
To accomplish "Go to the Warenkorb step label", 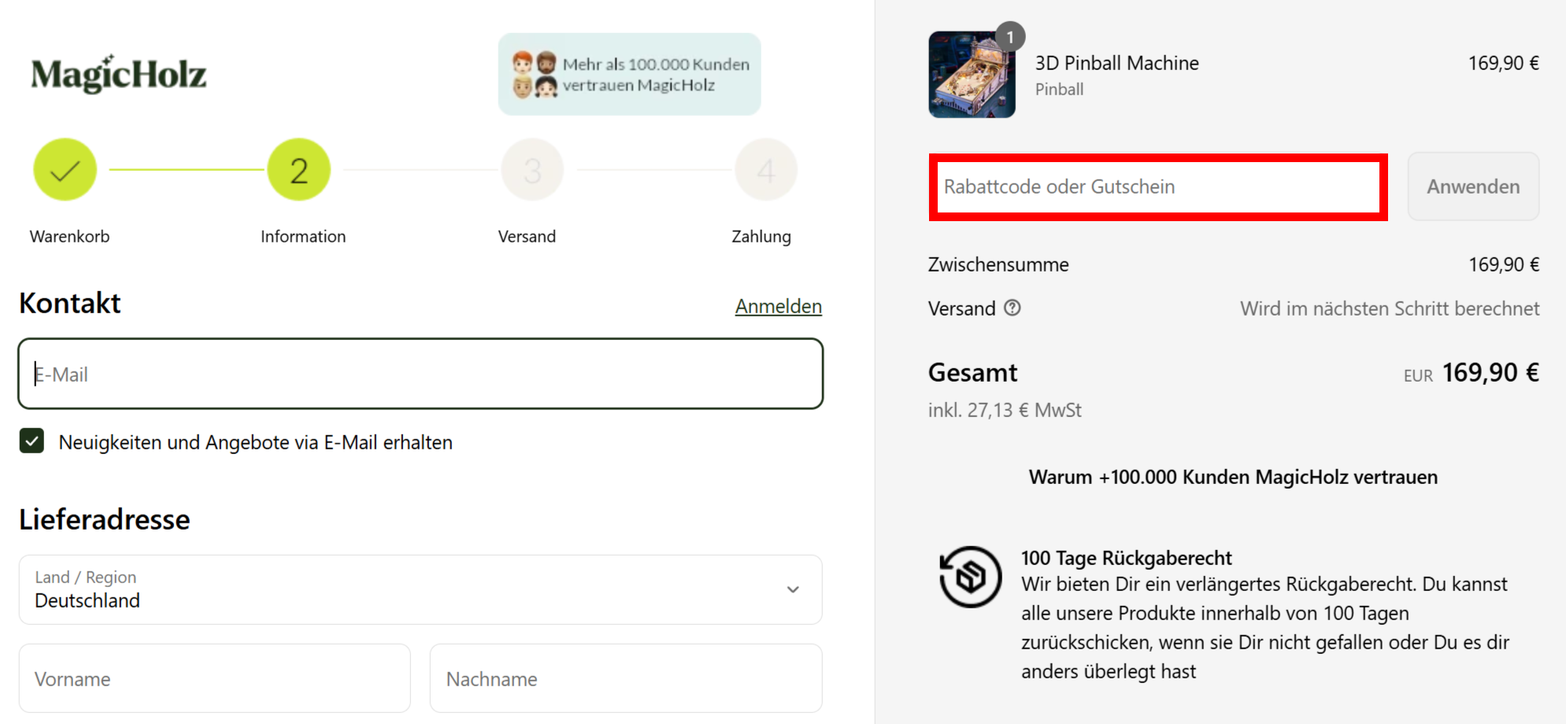I will 69,236.
